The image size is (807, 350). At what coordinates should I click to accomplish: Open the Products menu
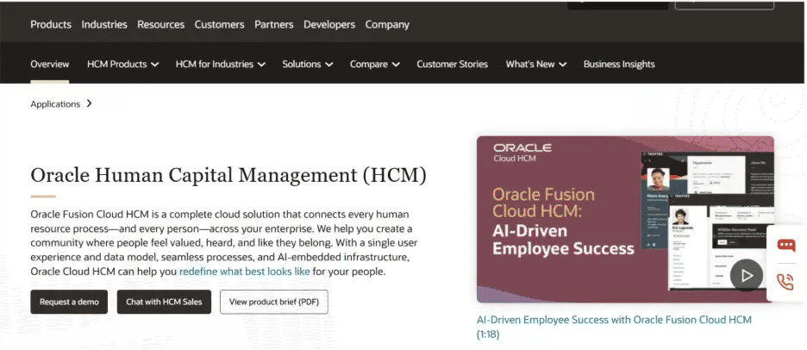pyautogui.click(x=51, y=24)
